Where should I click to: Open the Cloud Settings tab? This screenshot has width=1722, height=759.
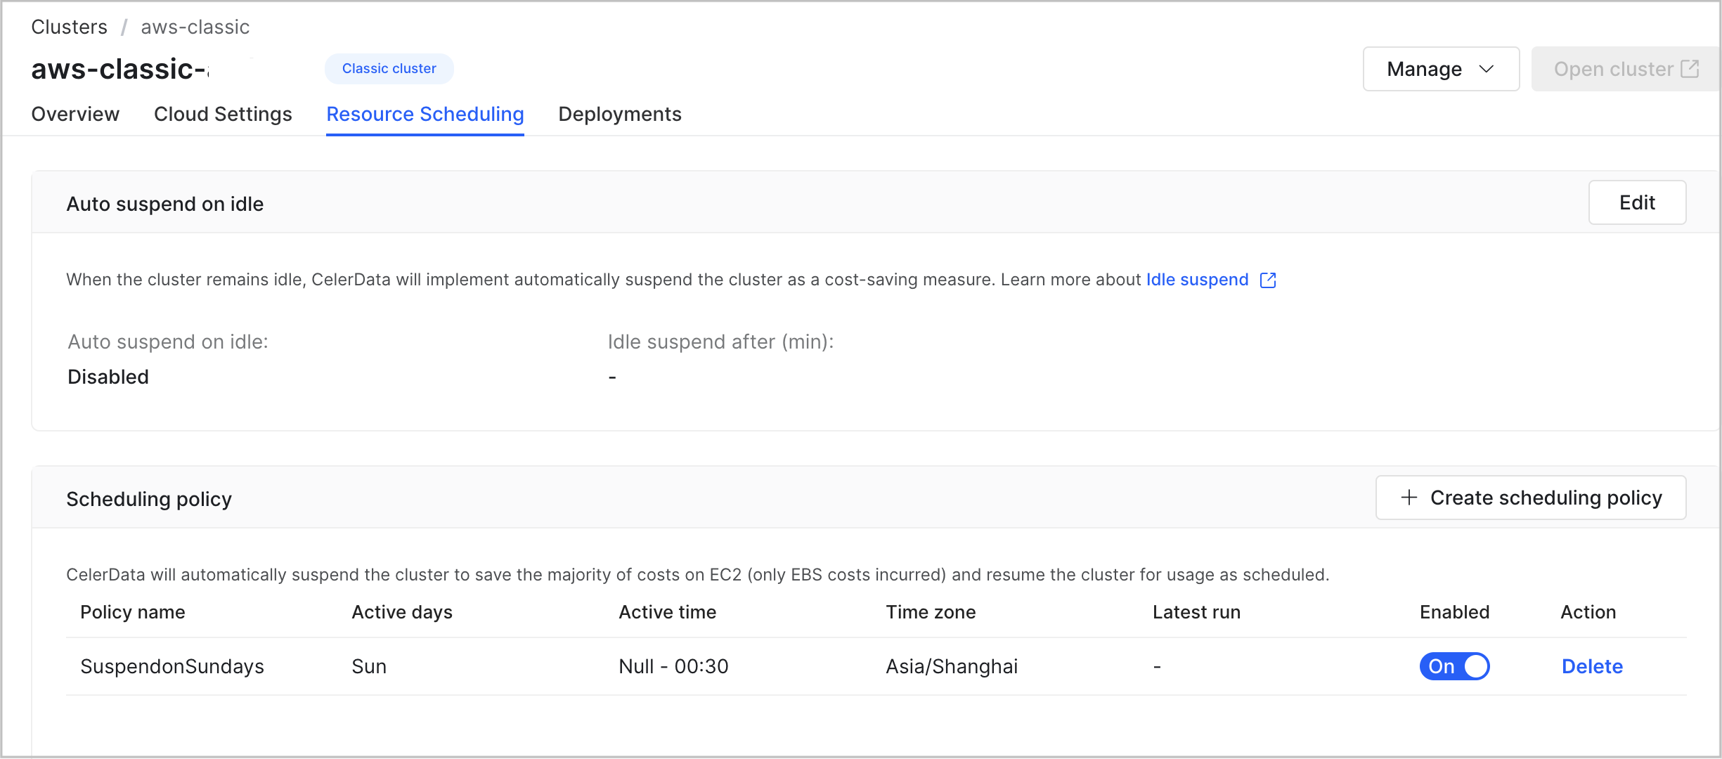coord(223,114)
